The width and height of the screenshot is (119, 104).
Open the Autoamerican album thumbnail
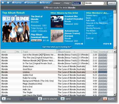pyautogui.click(x=57, y=36)
